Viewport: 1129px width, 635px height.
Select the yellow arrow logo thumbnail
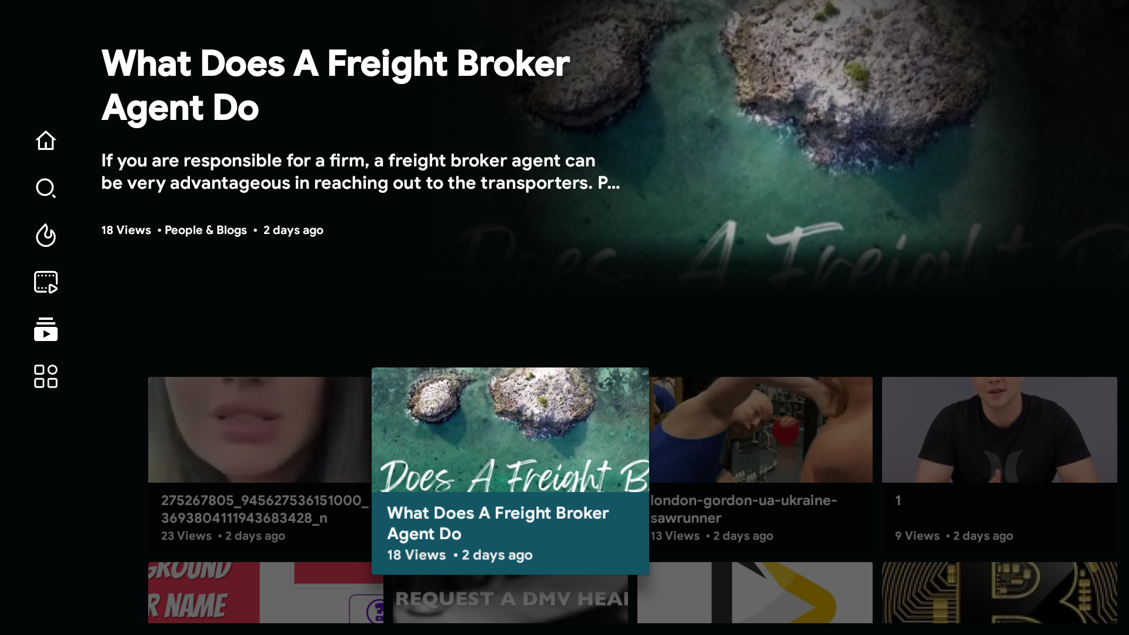(x=755, y=593)
